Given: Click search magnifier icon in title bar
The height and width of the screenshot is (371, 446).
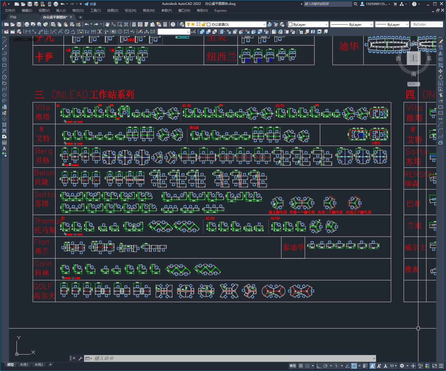Looking at the screenshot, I should click(356, 4).
